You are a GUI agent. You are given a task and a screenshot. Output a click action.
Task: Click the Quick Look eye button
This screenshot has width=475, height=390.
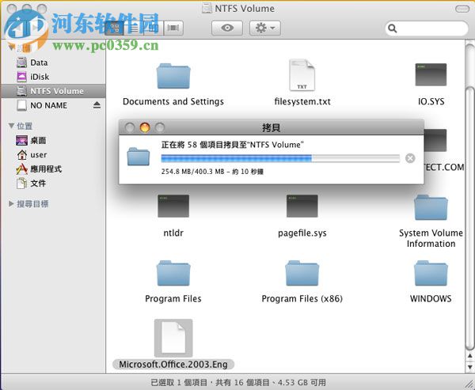click(x=227, y=28)
